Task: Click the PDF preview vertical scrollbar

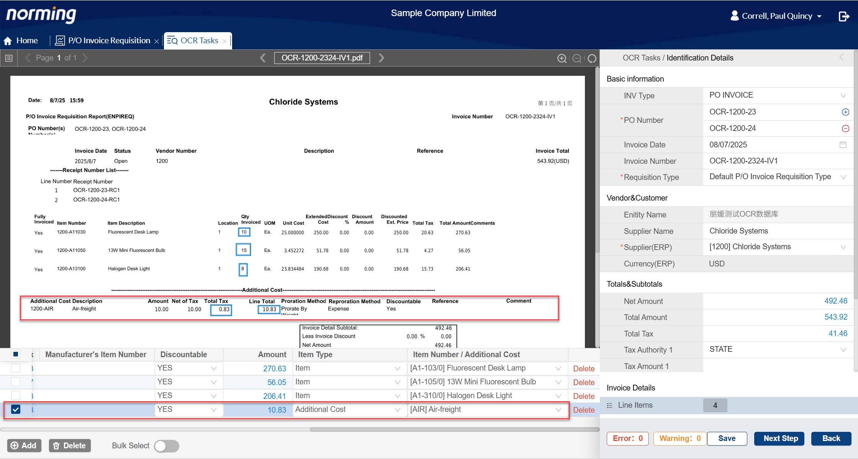Action: point(597,160)
